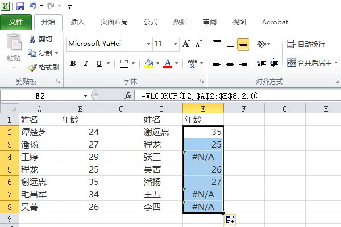Click the decrease font size icon
The image size is (341, 227).
click(198, 44)
